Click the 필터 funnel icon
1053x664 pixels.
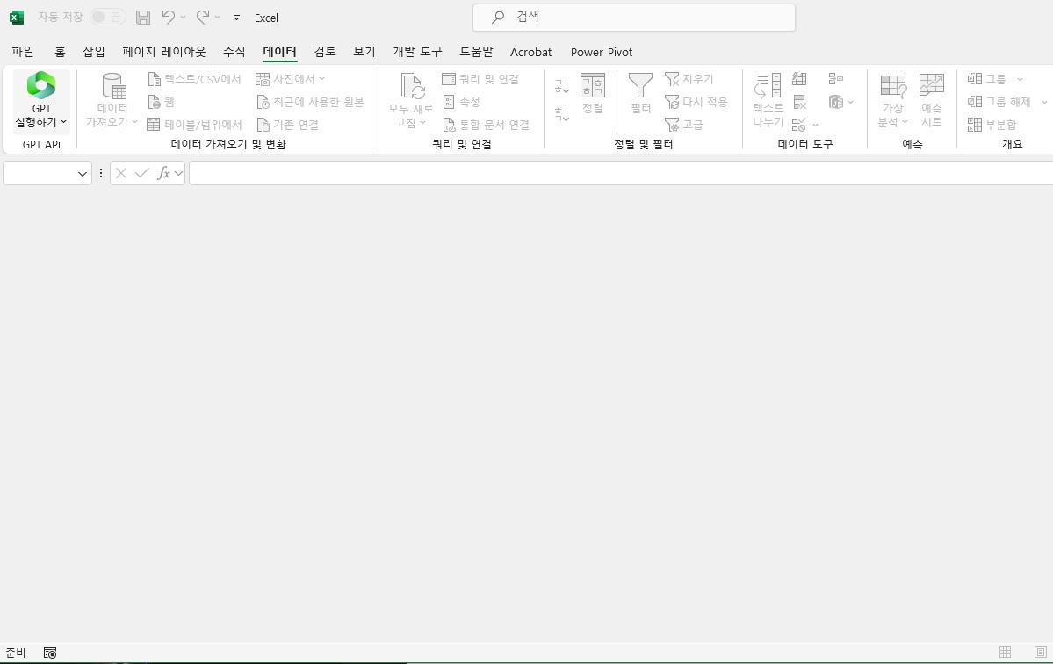(x=640, y=87)
